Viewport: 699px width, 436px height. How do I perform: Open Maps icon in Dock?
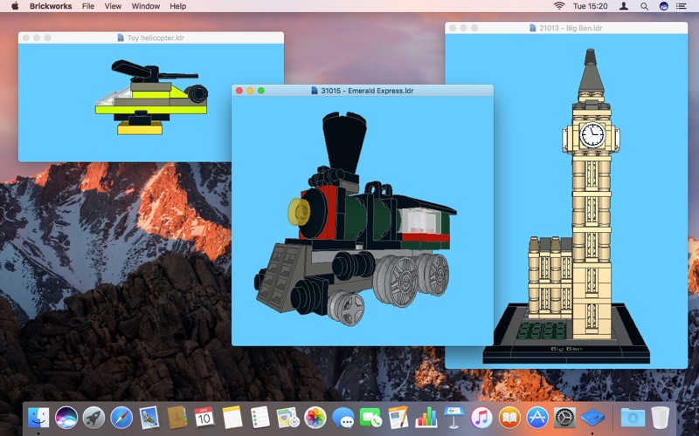[287, 418]
